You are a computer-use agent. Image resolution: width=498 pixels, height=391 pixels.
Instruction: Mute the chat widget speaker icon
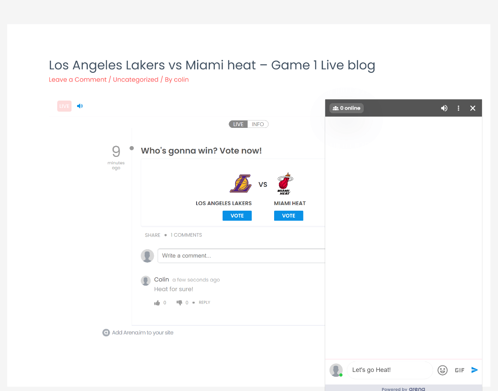(x=444, y=108)
